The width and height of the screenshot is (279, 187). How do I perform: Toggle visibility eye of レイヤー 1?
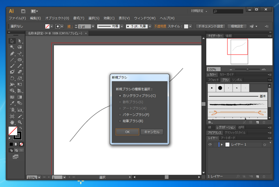[210, 145]
